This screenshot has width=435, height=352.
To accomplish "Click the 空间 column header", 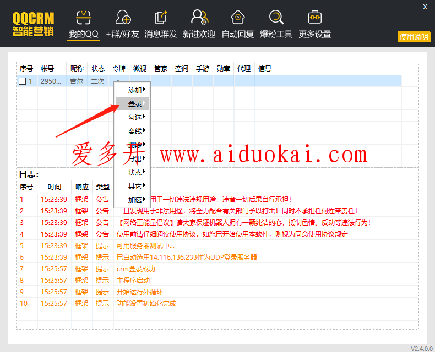I will point(182,68).
